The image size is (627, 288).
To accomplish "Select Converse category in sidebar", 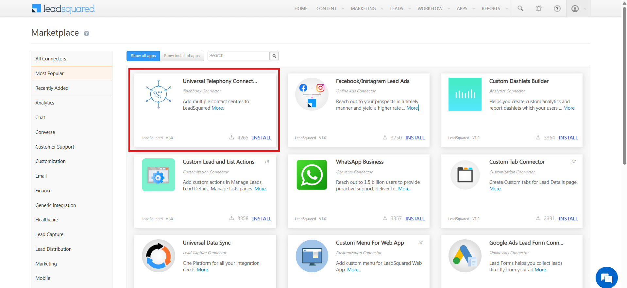I will pos(72,132).
